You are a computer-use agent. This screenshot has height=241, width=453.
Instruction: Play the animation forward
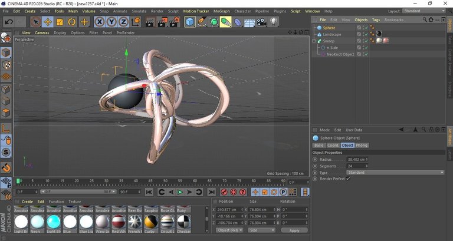coord(180,192)
